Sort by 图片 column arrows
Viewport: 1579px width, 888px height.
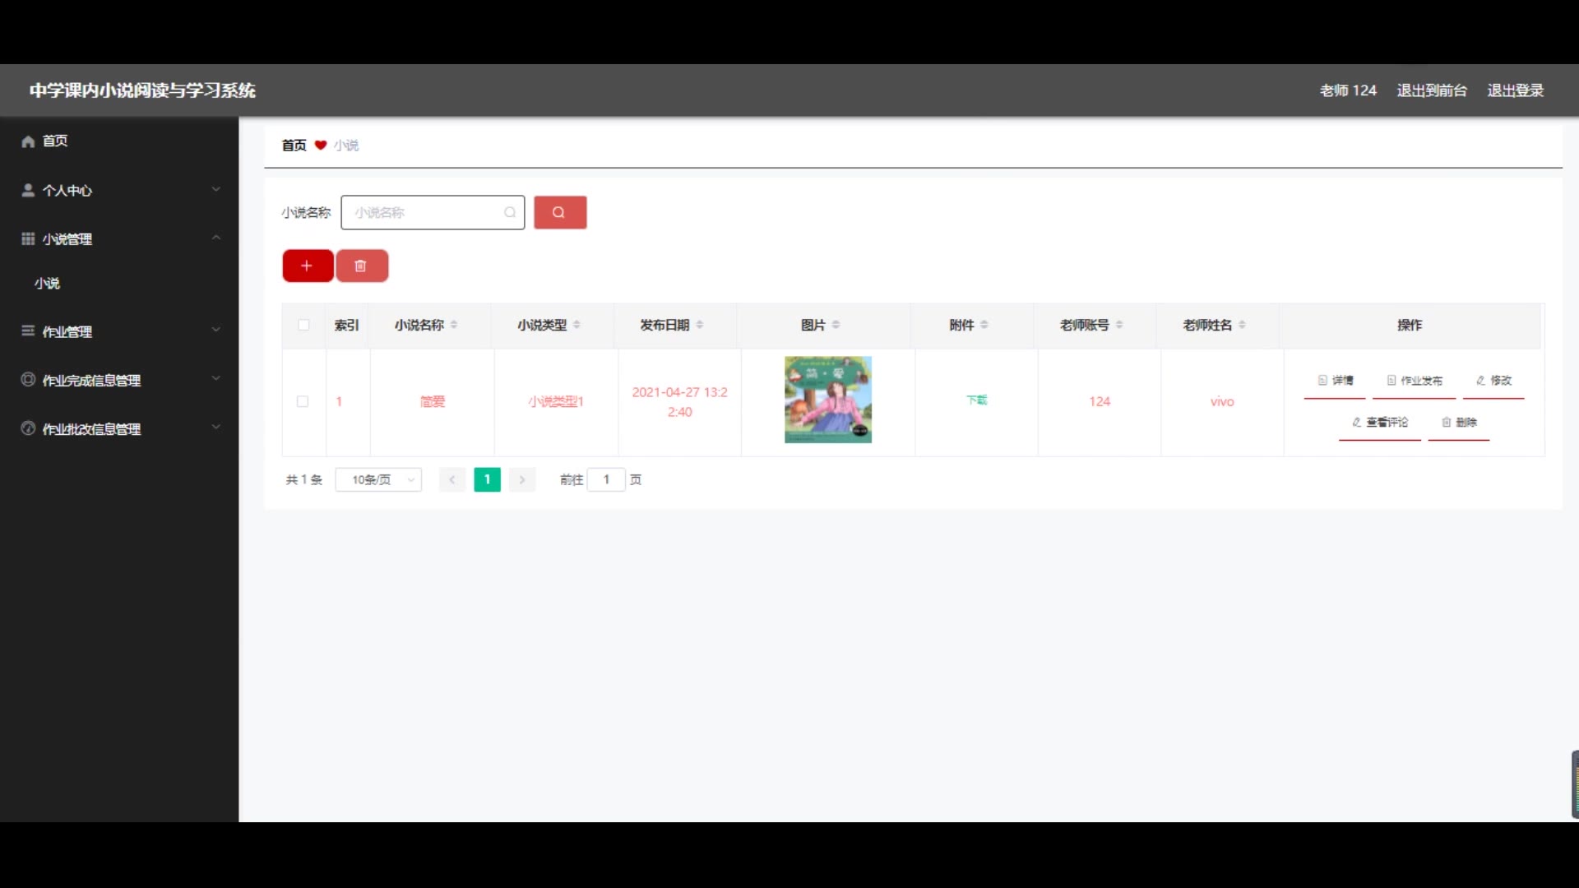(x=836, y=325)
